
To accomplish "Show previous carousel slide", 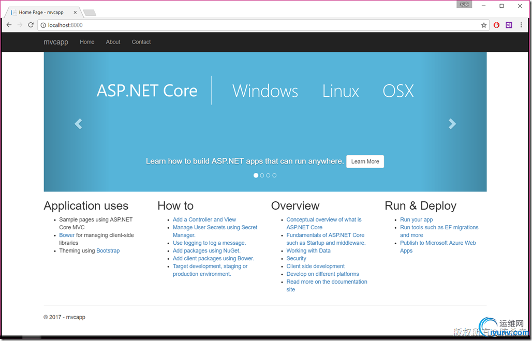I will click(78, 124).
